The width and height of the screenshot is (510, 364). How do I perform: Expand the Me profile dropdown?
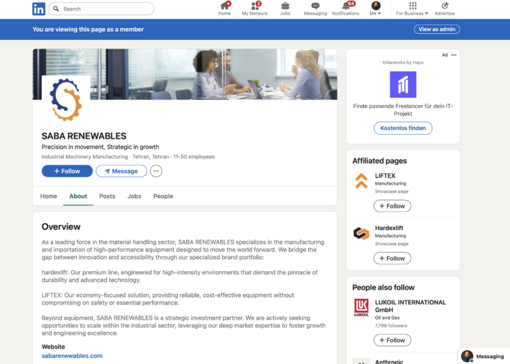376,9
